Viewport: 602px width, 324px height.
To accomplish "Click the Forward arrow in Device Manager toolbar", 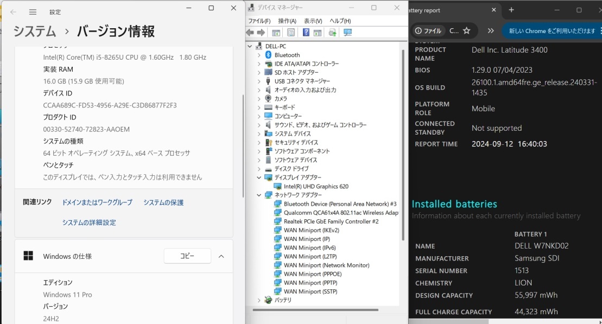I will 261,33.
